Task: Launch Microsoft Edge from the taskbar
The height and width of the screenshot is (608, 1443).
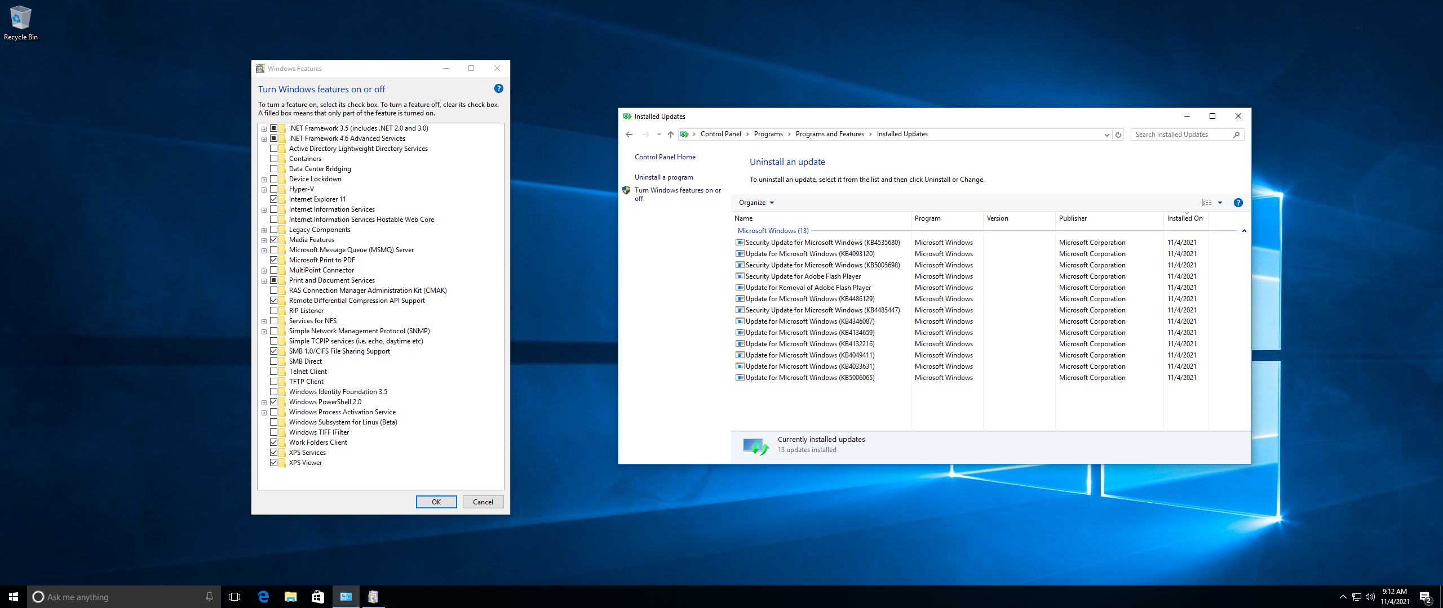Action: click(x=263, y=597)
